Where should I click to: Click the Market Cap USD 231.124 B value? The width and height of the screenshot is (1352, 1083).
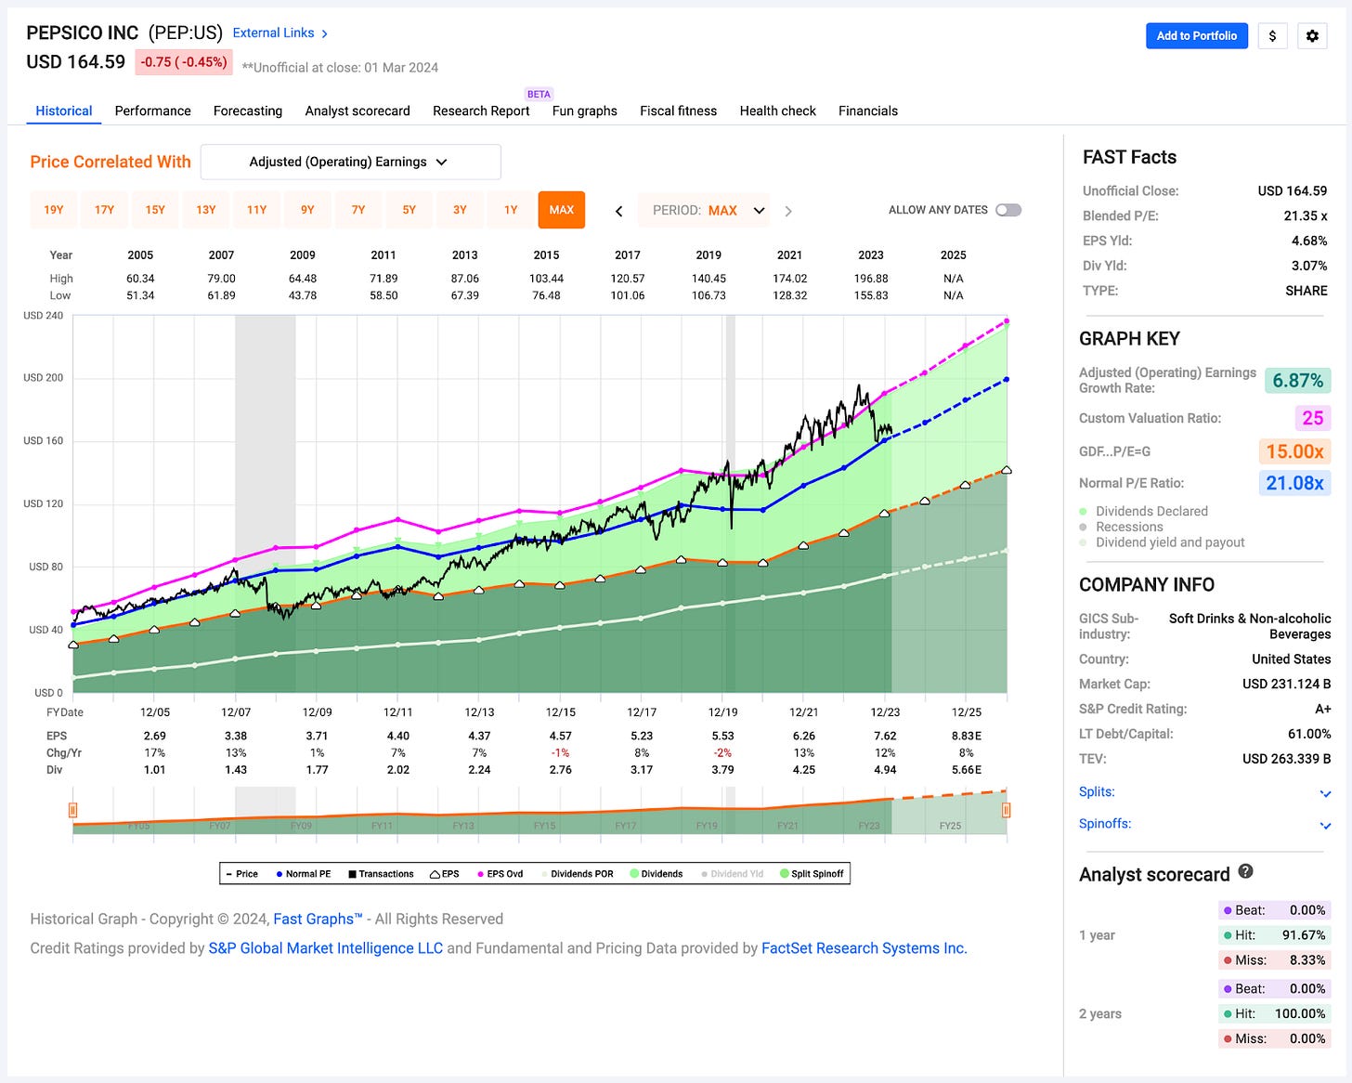pyautogui.click(x=1286, y=684)
